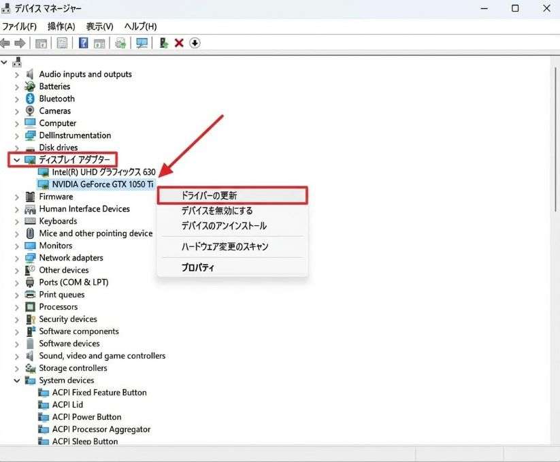Open the 表示(V) menu
The width and height of the screenshot is (560, 462).
(99, 27)
